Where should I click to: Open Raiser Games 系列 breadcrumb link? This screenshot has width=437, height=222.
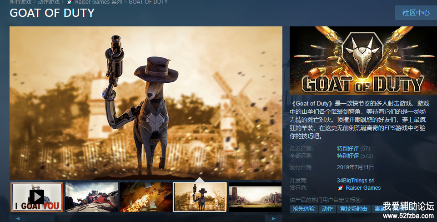pos(98,2)
